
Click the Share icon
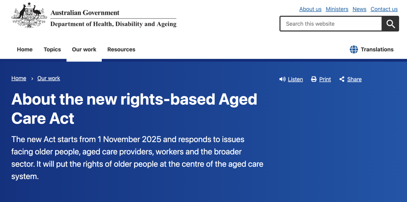point(342,79)
